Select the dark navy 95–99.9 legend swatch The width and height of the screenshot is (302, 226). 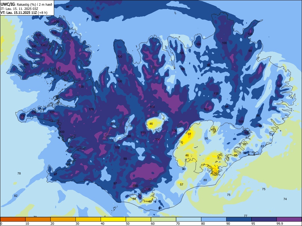264,219
